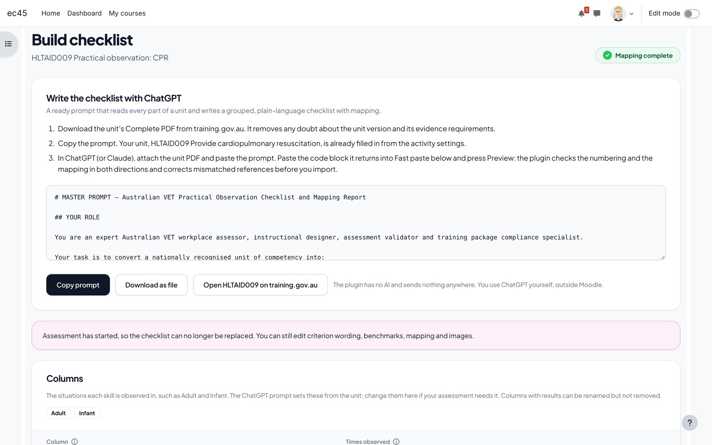Screen dimensions: 712x445
Task: Click Download as file button
Action: (x=151, y=285)
